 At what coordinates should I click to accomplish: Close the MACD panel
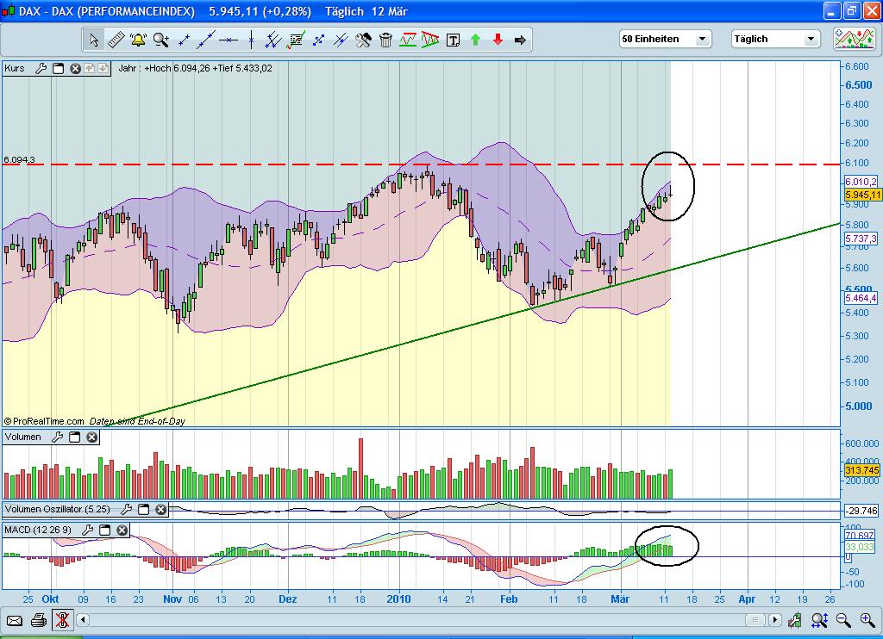coord(122,530)
